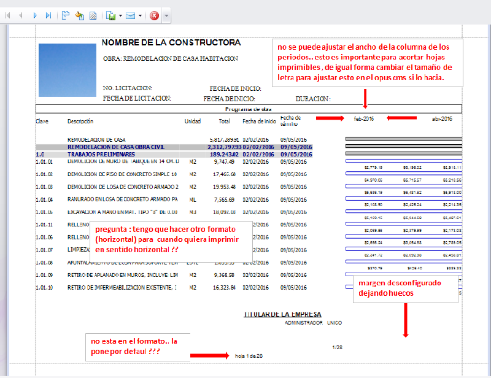The image size is (491, 378).
Task: Click the abr-2016 period column header
Action: [x=442, y=118]
